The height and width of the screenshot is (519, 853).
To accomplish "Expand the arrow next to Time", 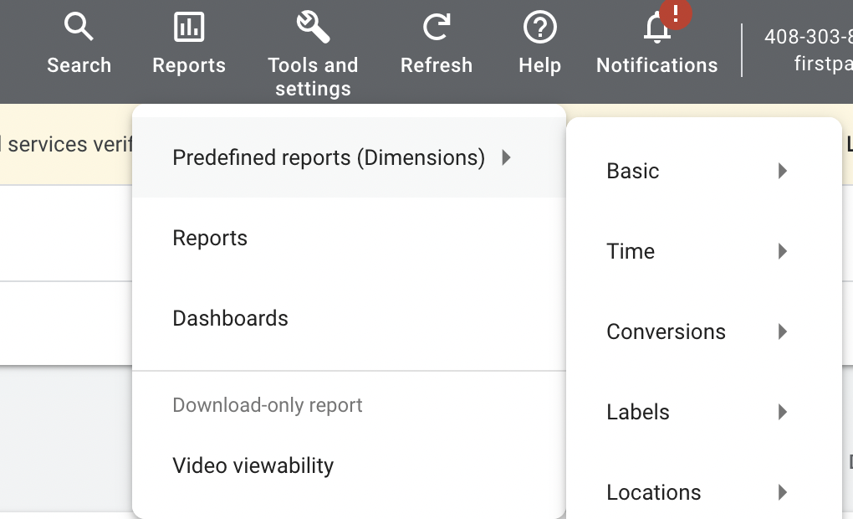I will (x=783, y=251).
